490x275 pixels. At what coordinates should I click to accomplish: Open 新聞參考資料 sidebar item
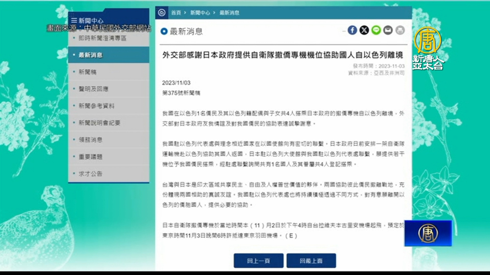tap(96, 106)
